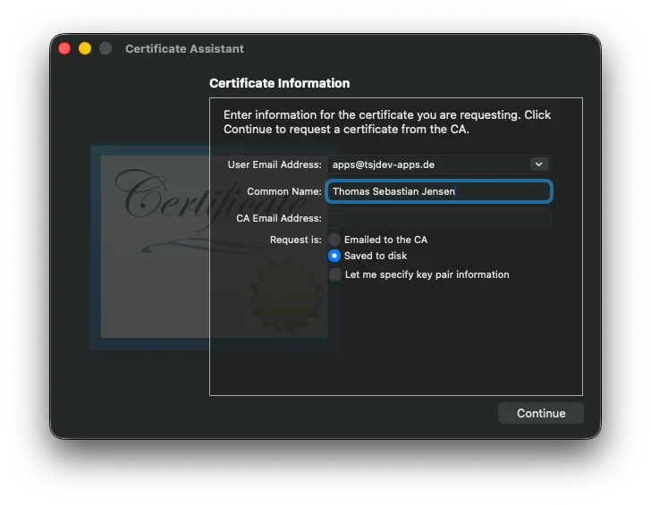651x505 pixels.
Task: Select the Emailed to the CA radio option
Action: tap(334, 240)
